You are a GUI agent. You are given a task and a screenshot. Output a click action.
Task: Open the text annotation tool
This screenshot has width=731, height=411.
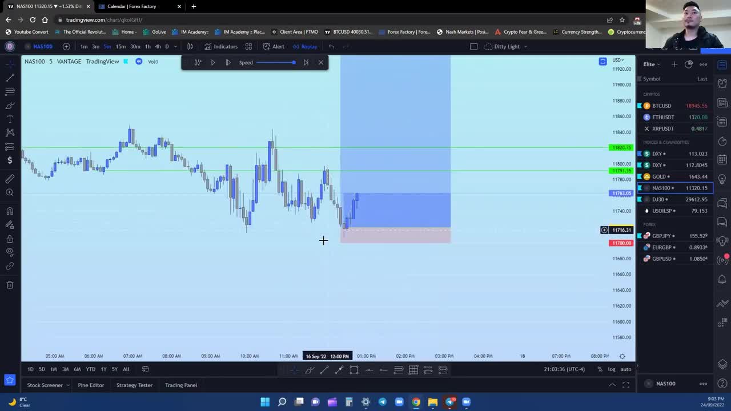pos(10,119)
